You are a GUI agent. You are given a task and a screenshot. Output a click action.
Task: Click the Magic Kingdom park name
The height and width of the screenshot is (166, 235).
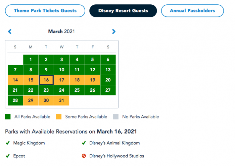tap(29, 143)
